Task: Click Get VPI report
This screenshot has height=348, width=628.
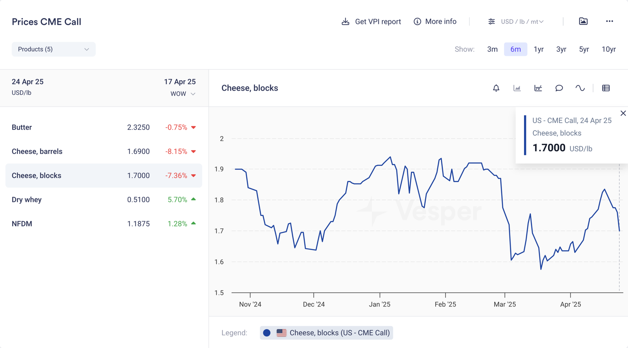Action: (371, 22)
